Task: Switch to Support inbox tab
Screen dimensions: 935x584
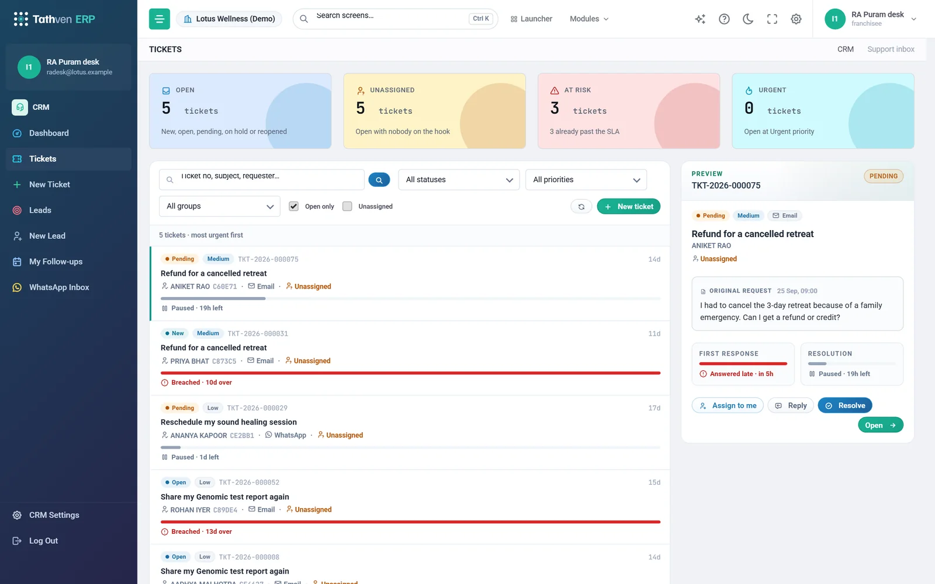Action: 891,49
